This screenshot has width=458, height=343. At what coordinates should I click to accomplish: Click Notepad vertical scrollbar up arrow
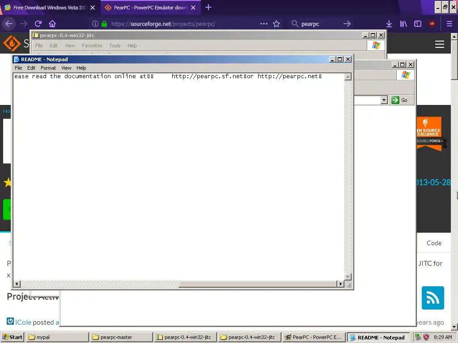pos(348,77)
